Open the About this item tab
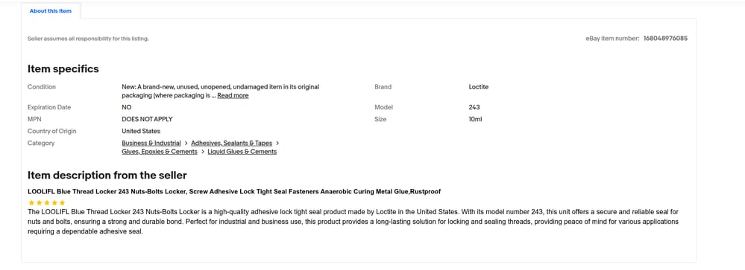This screenshot has height=270, width=745. coord(51,11)
